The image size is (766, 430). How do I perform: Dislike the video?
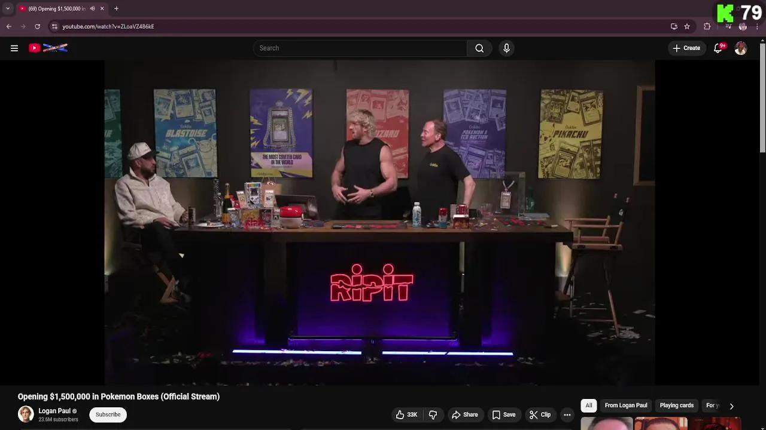pyautogui.click(x=433, y=414)
